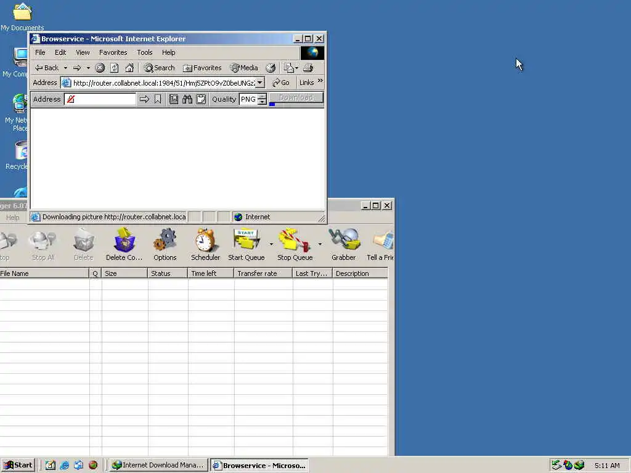Screen dimensions: 631x473
Task: Click the Stop All icon in Download Manager
Action: coord(43,245)
